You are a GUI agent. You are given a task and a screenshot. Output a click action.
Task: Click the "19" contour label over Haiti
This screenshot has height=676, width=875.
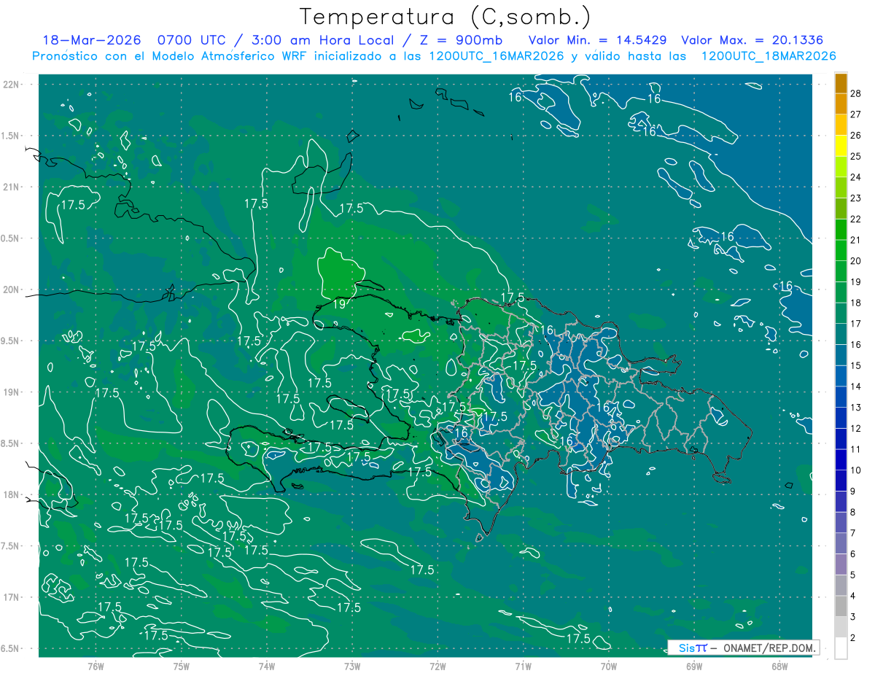(339, 305)
